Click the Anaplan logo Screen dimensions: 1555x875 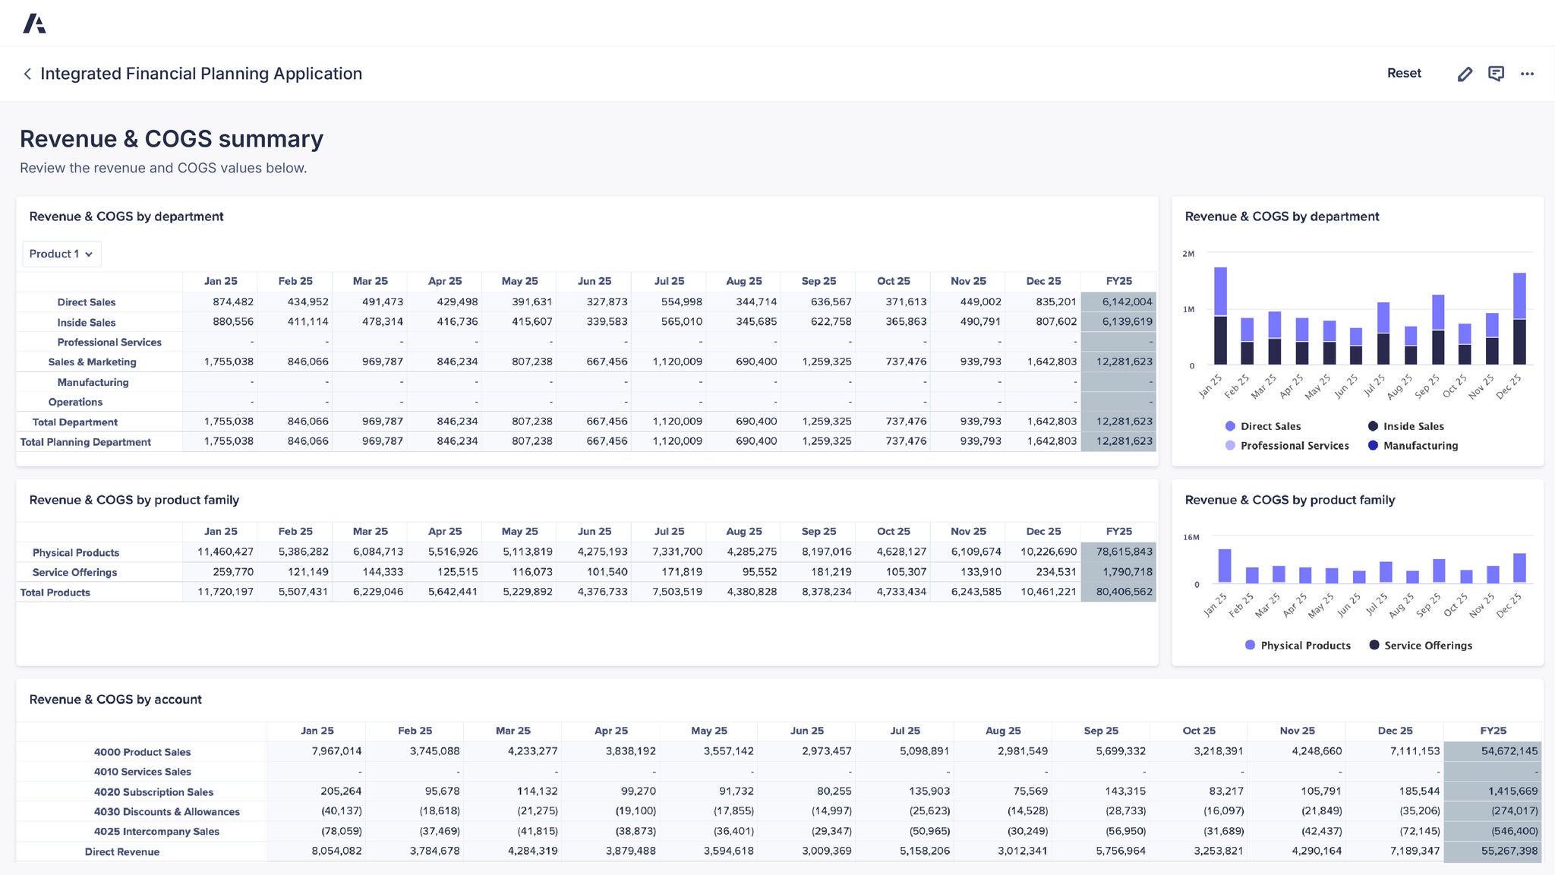tap(33, 23)
